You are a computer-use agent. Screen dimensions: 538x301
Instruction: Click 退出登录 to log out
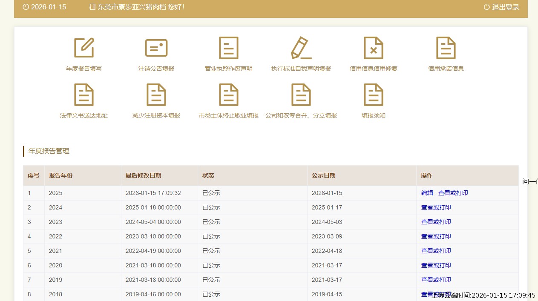click(x=502, y=7)
